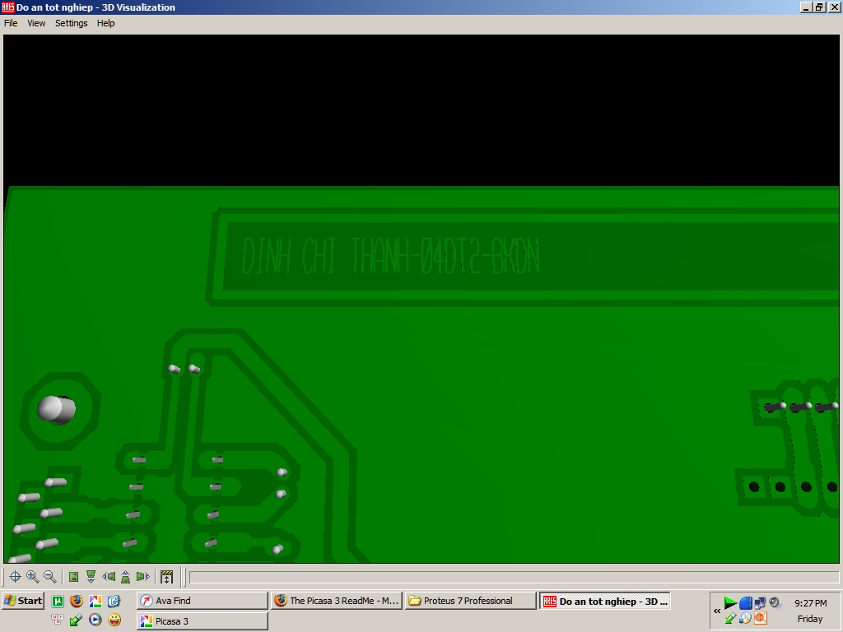Click the status bar field
Viewport: 843px width, 632px height.
(514, 577)
